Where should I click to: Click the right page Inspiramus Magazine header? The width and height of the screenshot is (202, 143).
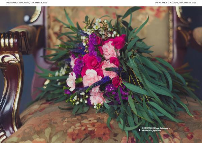175,2
